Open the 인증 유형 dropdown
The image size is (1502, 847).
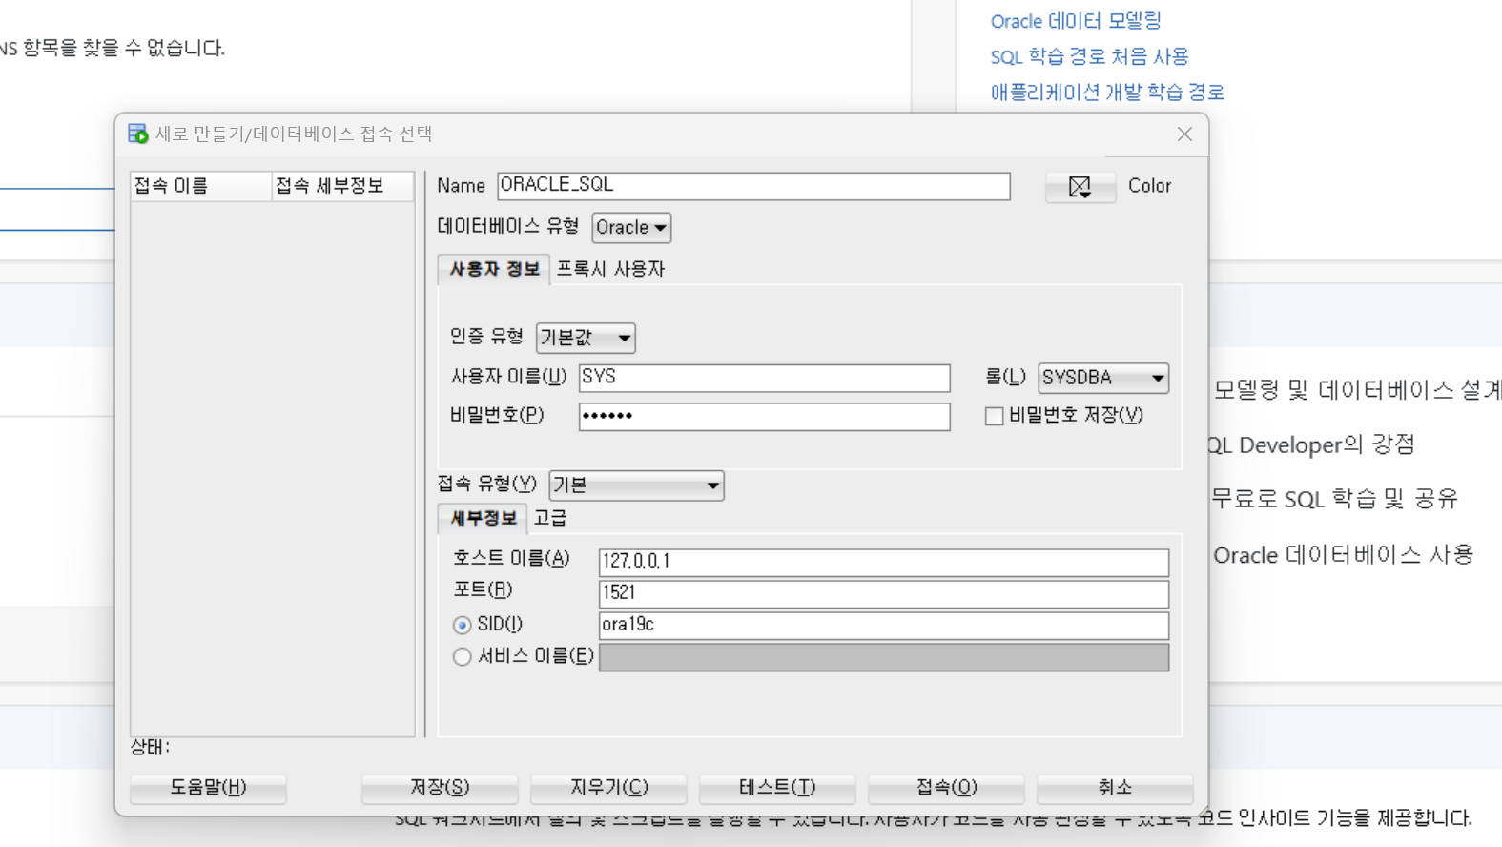(x=586, y=338)
